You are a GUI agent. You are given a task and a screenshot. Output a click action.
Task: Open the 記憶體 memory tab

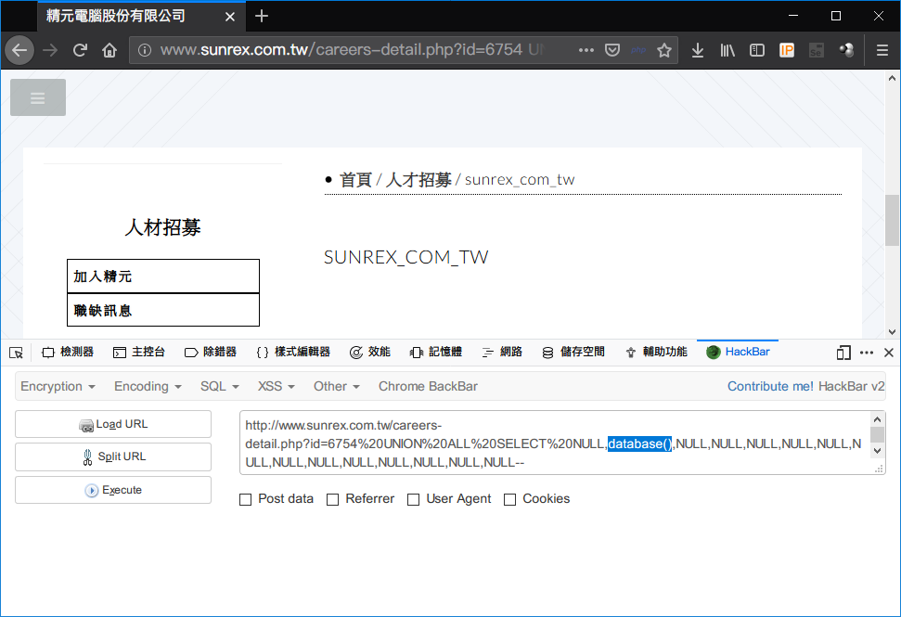[436, 353]
